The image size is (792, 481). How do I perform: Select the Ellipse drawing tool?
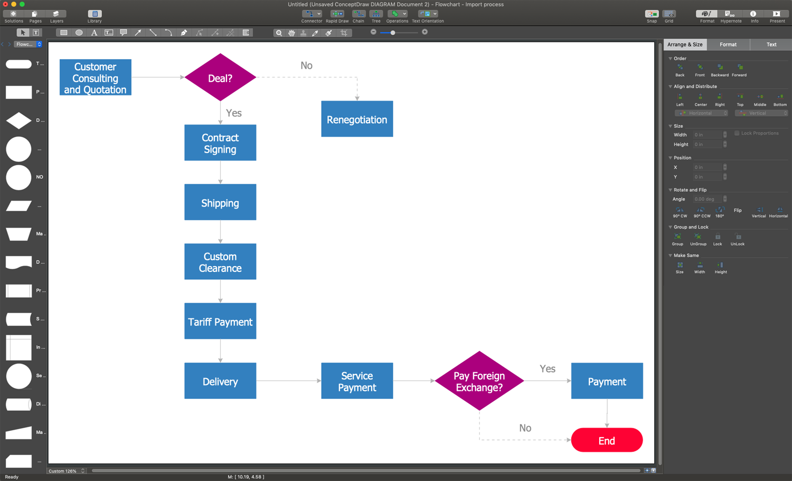(79, 32)
